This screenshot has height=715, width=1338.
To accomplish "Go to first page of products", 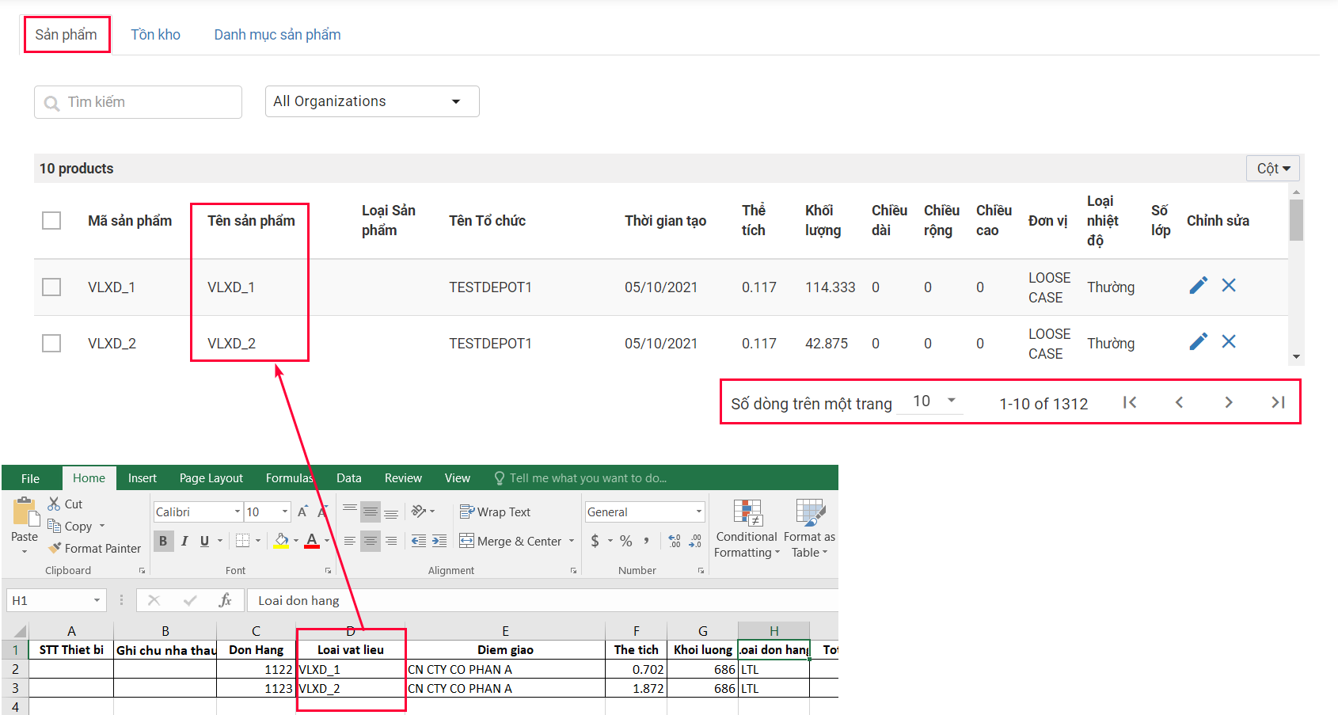I will click(x=1130, y=402).
